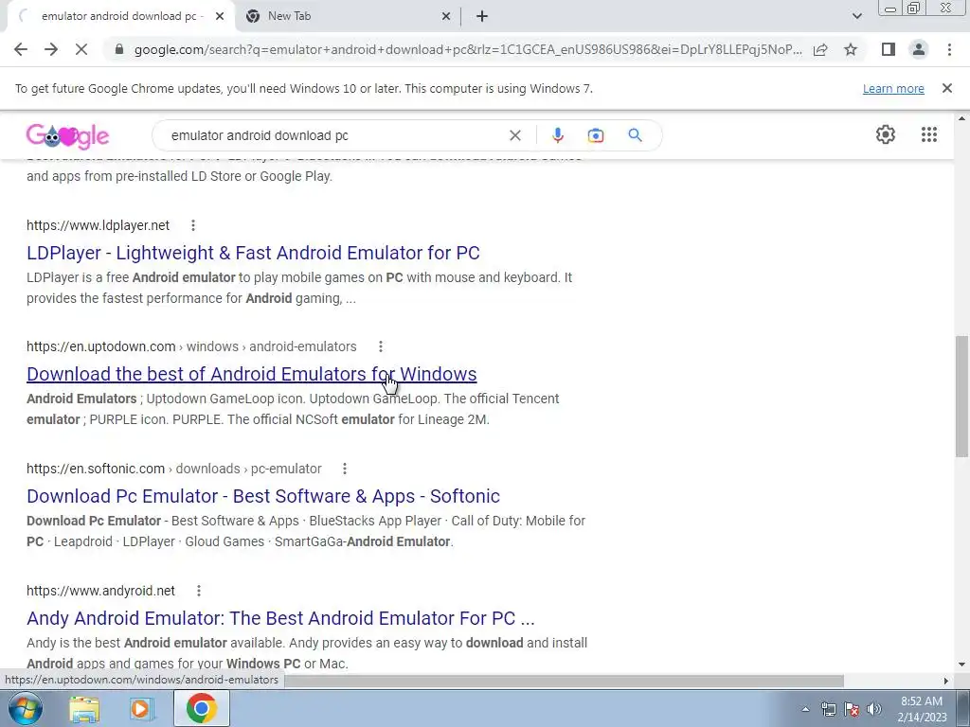Share this page from the address bar
The width and height of the screenshot is (970, 727).
coord(820,49)
